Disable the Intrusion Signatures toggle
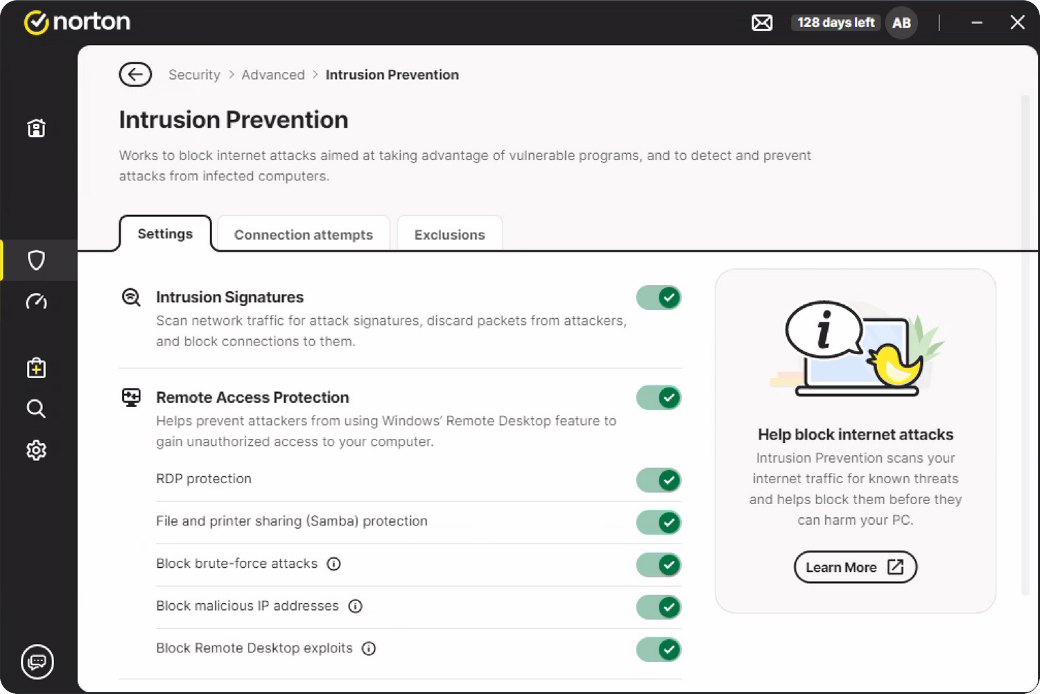1040x694 pixels. click(659, 297)
